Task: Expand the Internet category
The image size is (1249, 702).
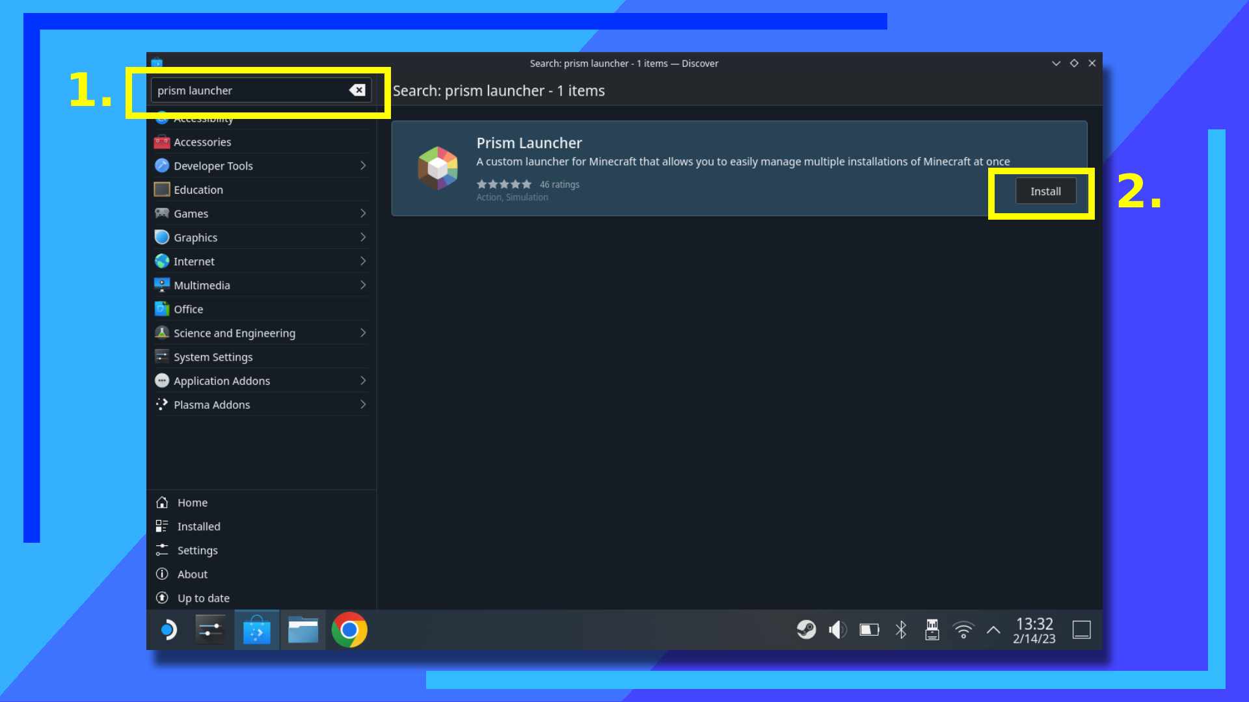Action: (x=363, y=261)
